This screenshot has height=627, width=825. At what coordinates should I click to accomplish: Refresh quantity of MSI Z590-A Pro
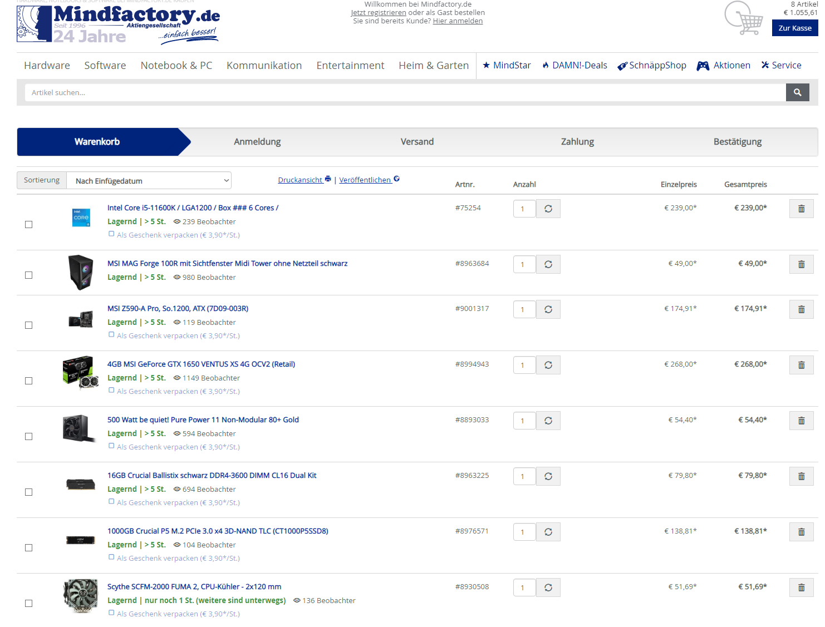(x=548, y=309)
